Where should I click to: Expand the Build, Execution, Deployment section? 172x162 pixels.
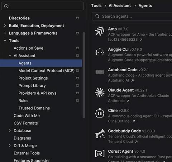pyautogui.click(x=5, y=26)
